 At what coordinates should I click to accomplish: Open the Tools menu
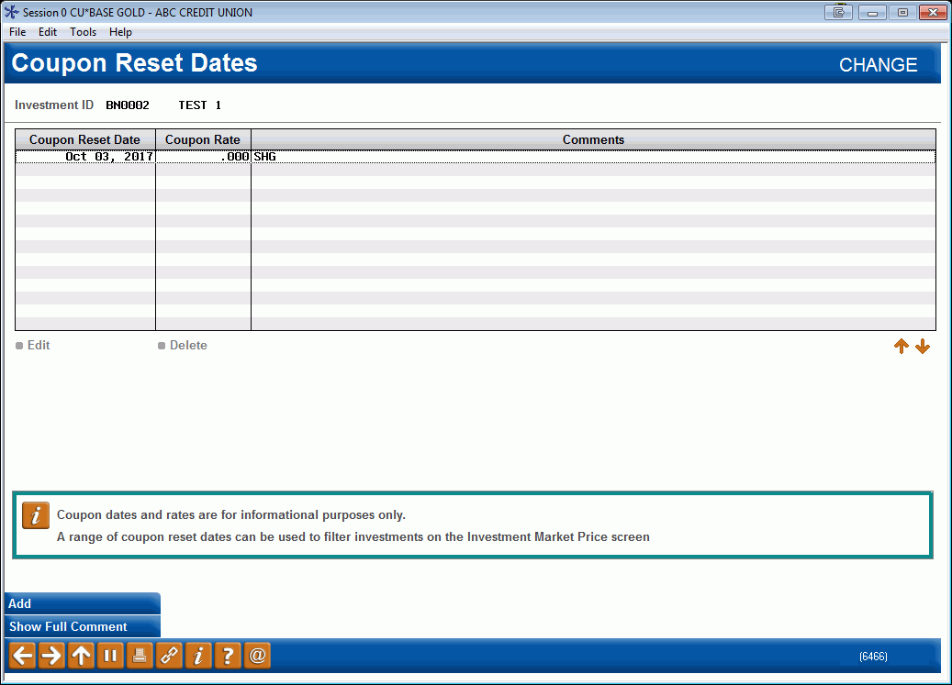tap(84, 32)
